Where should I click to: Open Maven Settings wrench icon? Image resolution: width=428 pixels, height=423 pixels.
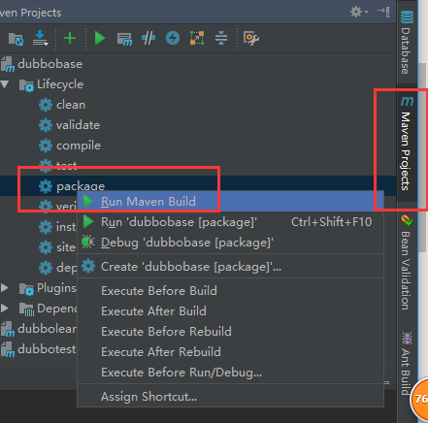[x=251, y=38]
